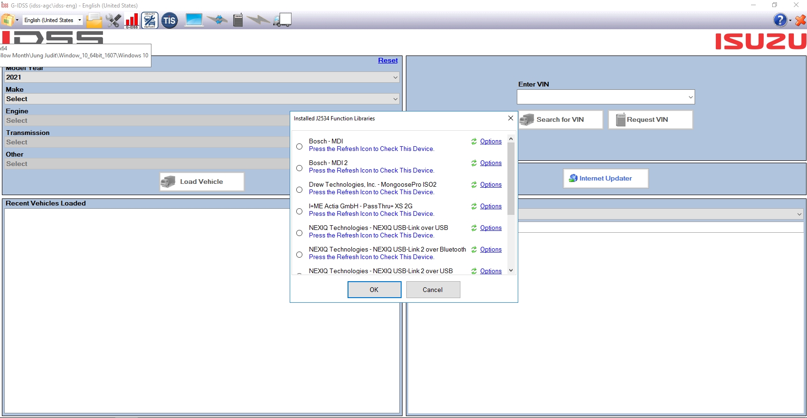The image size is (807, 418).
Task: Select NEXIQ USB-Link over USB radio button
Action: (x=299, y=233)
